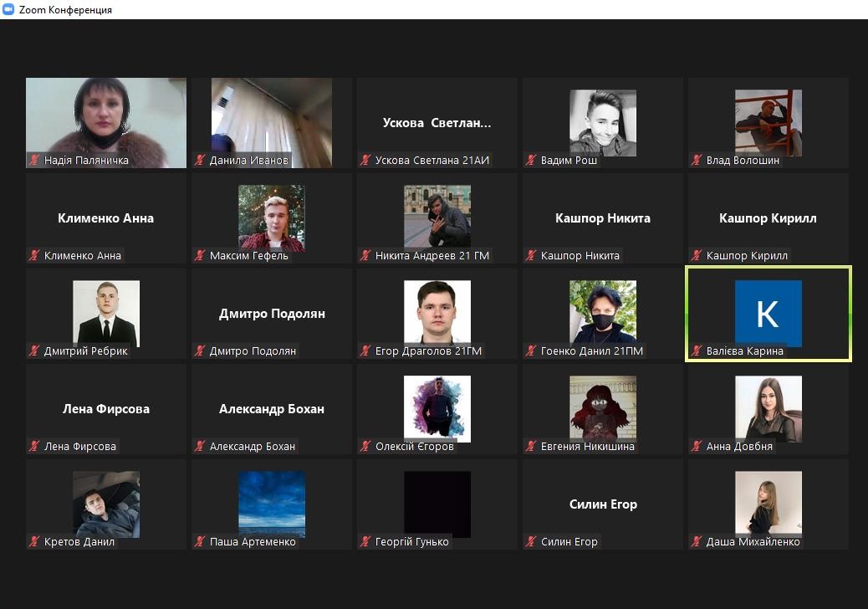The width and height of the screenshot is (868, 609).
Task: Click the large Дмитро Подолян name text
Action: click(x=272, y=314)
